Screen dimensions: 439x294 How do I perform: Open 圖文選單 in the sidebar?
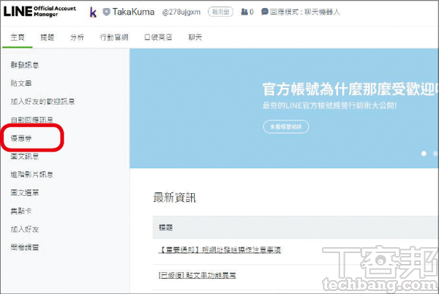(x=25, y=193)
